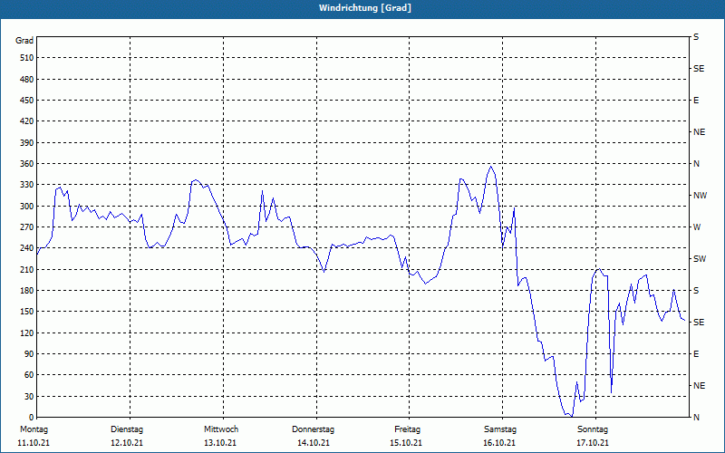Click the 'Dienstag' day label
725x453 pixels.
127,429
